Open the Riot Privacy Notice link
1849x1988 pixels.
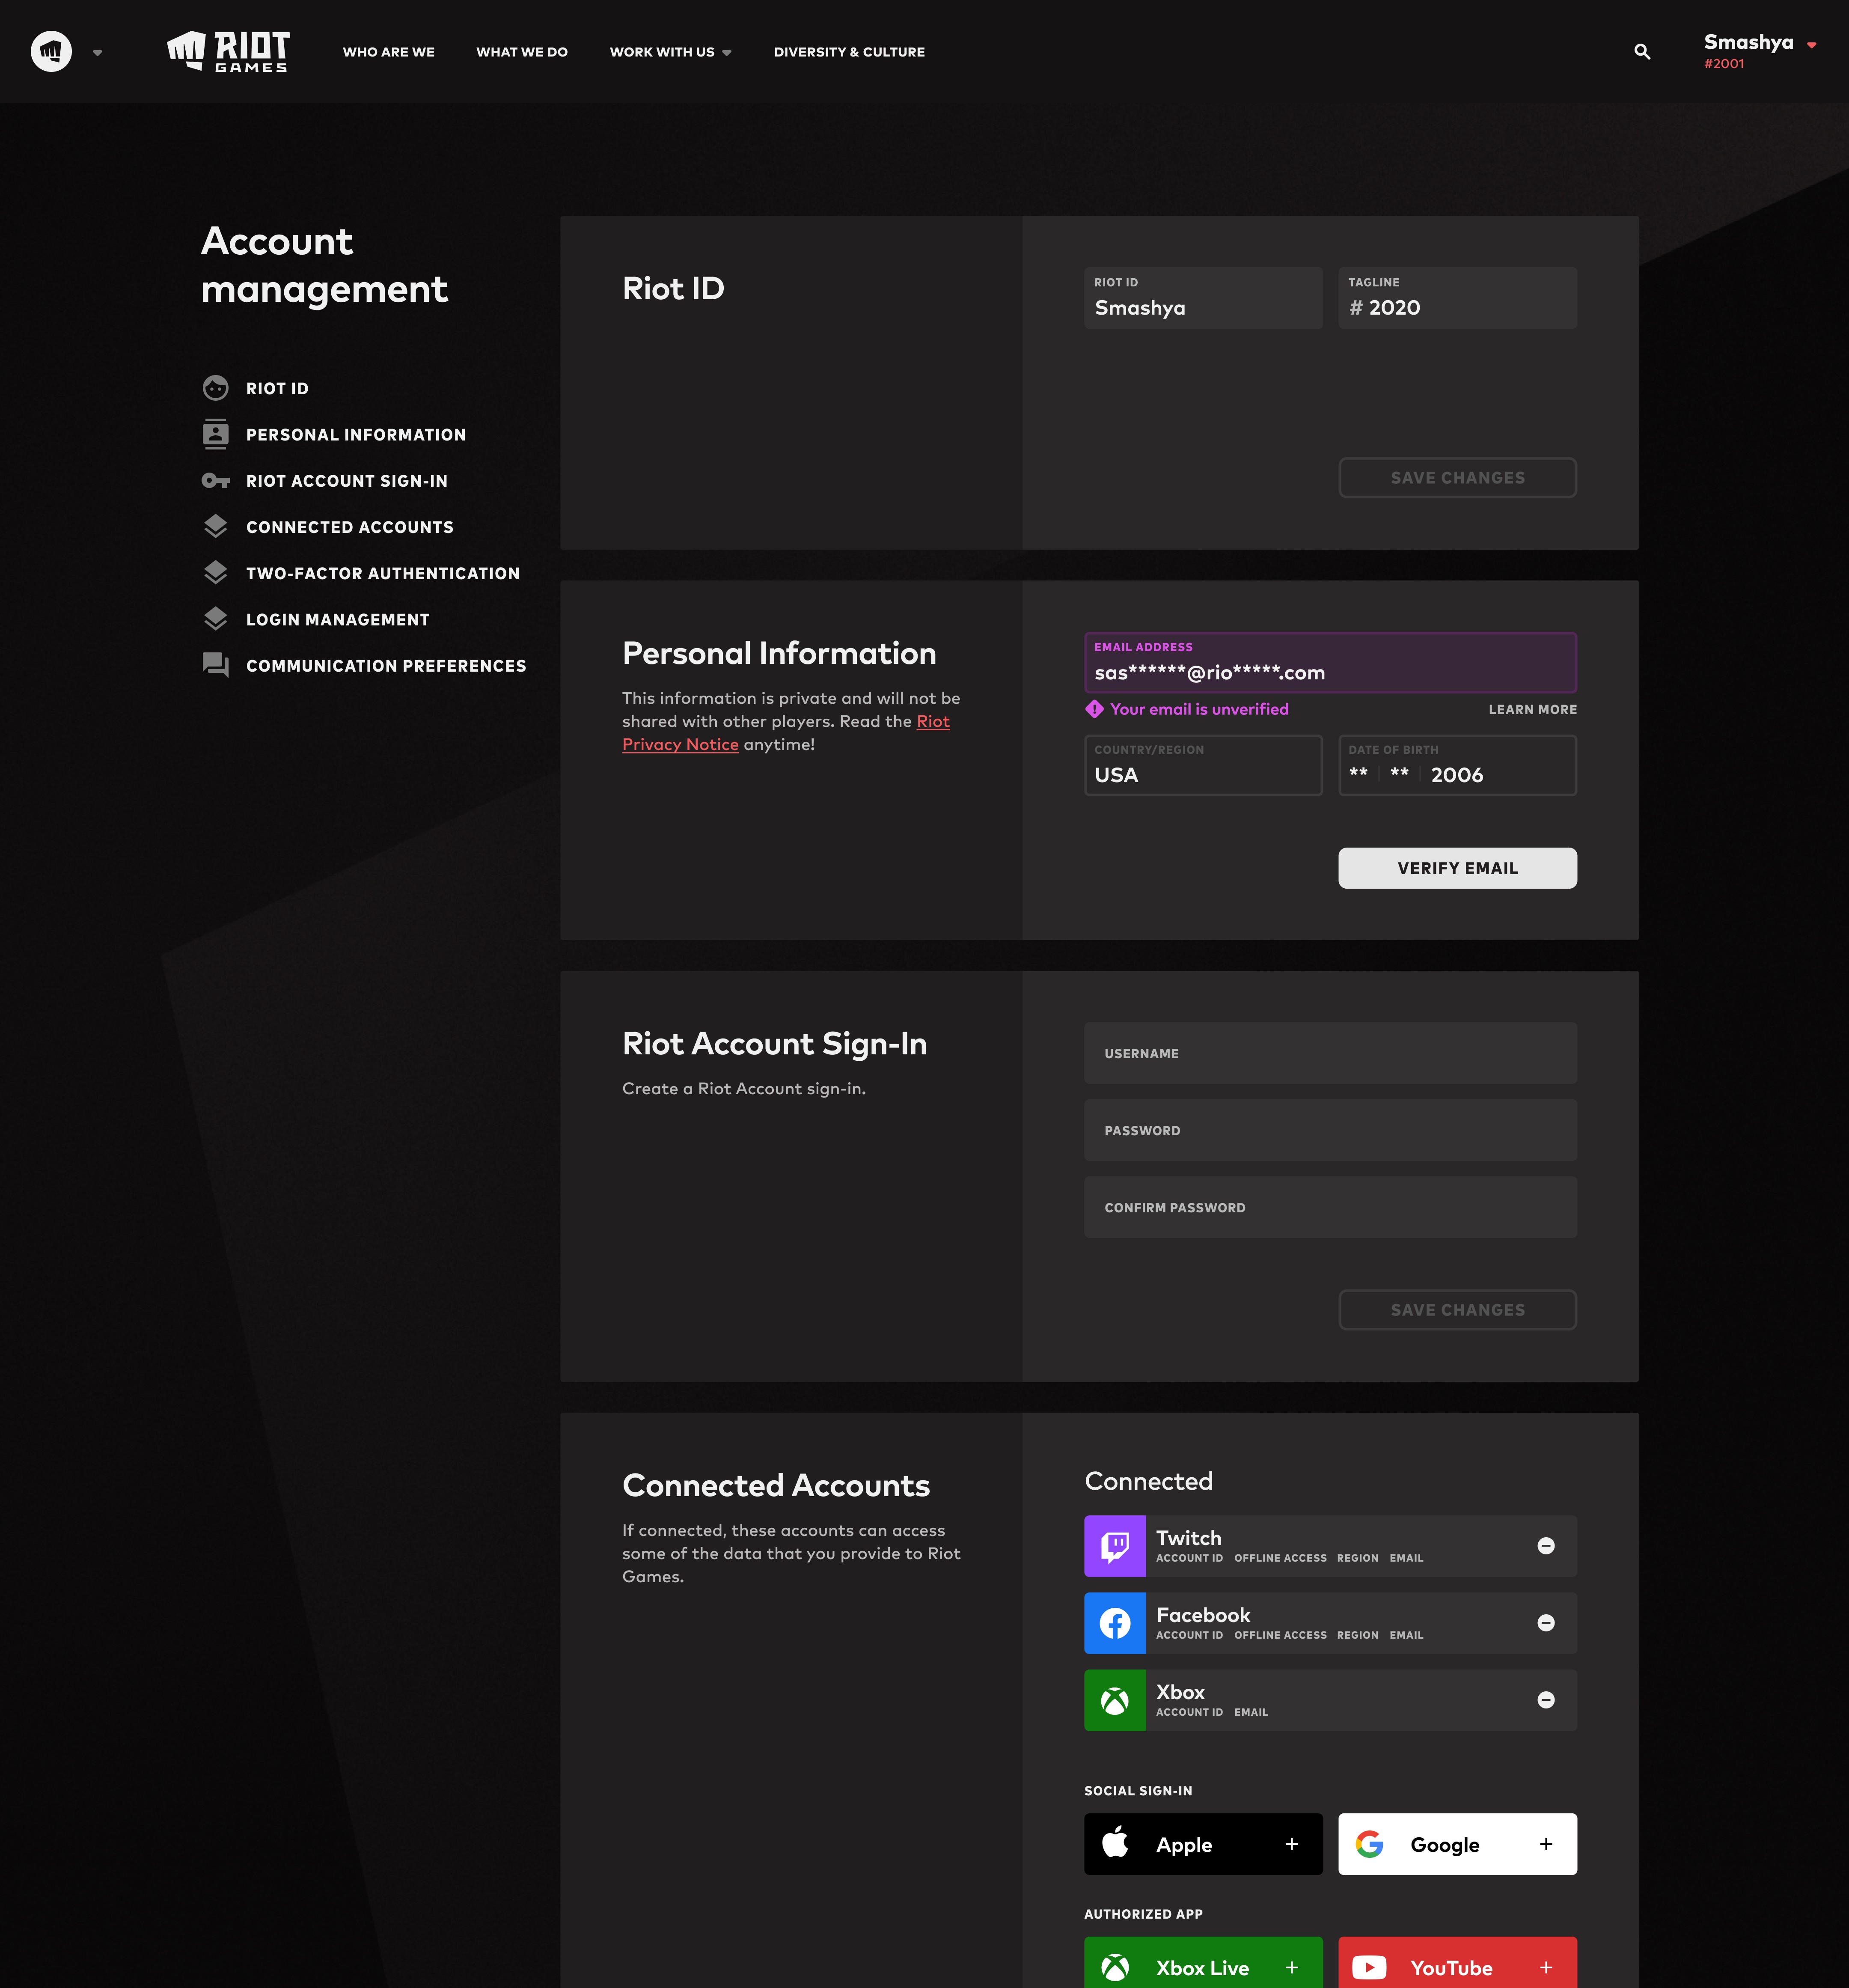[x=680, y=744]
